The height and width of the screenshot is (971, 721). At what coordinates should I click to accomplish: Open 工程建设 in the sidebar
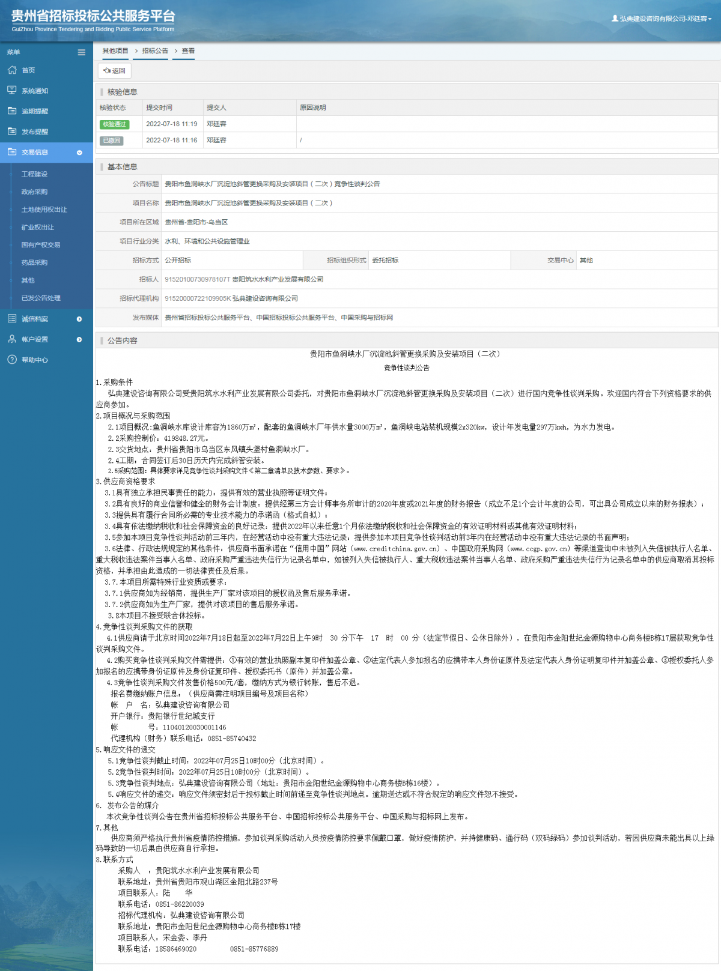34,174
